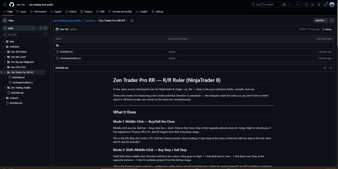The image size is (338, 169).
Task: Search files with the magnifier icon
Action: 46,28
